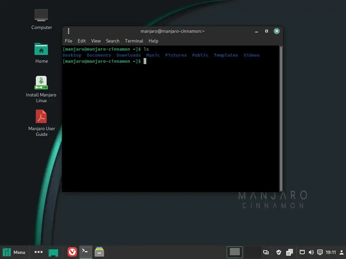The width and height of the screenshot is (346, 259).
Task: Open the File menu in terminal
Action: pyautogui.click(x=68, y=41)
